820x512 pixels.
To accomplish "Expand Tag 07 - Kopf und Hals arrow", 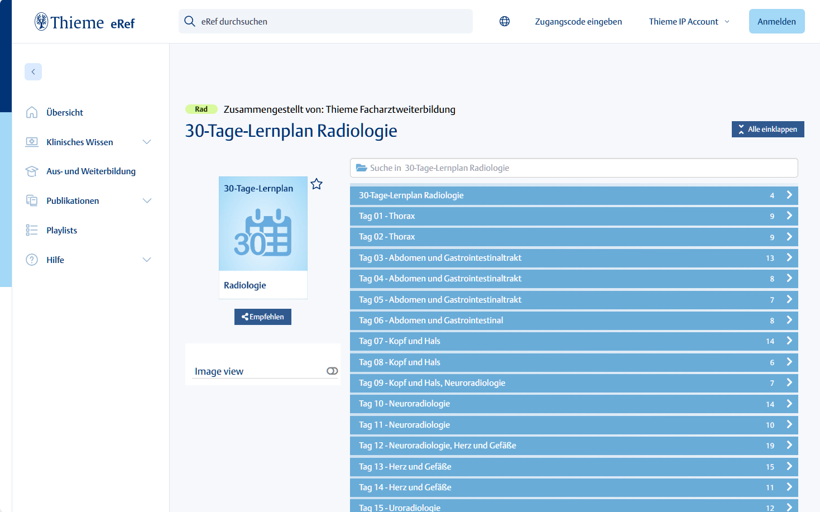I will [x=789, y=341].
